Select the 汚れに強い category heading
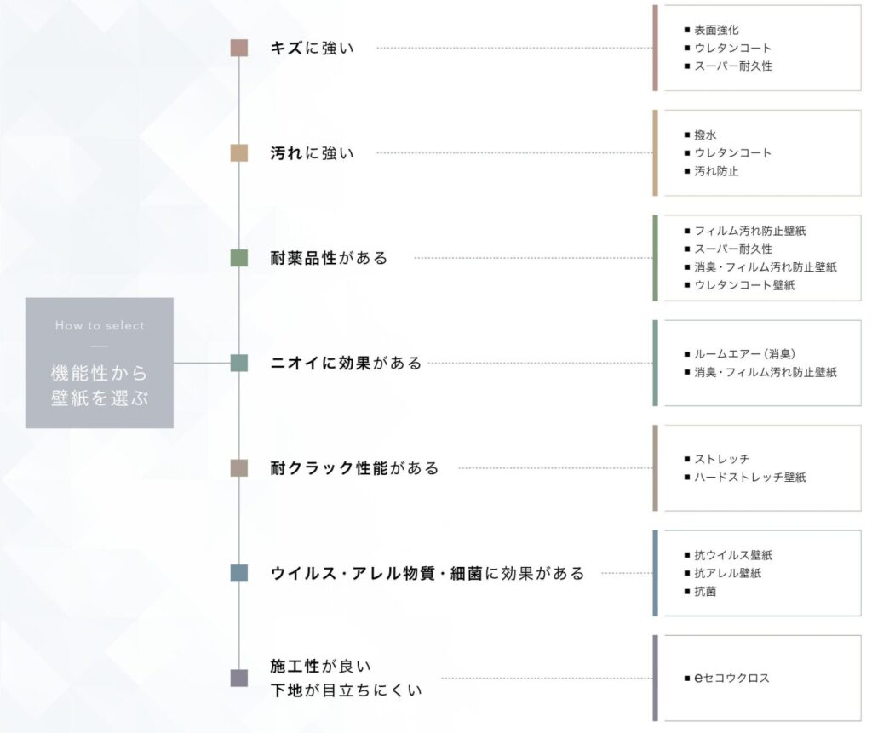 312,153
